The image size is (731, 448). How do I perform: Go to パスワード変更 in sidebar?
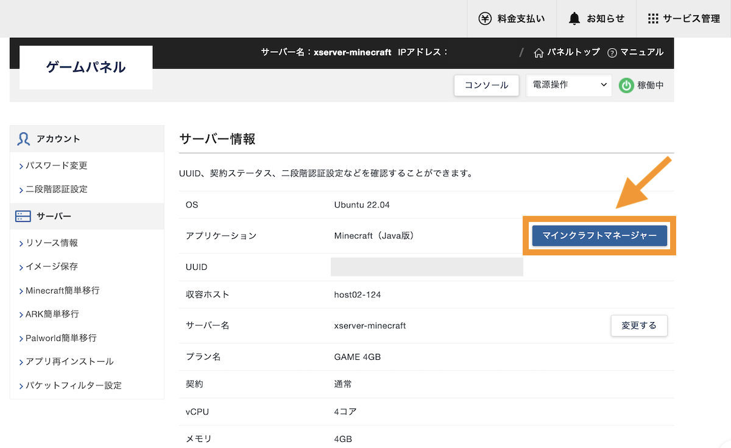(x=56, y=165)
